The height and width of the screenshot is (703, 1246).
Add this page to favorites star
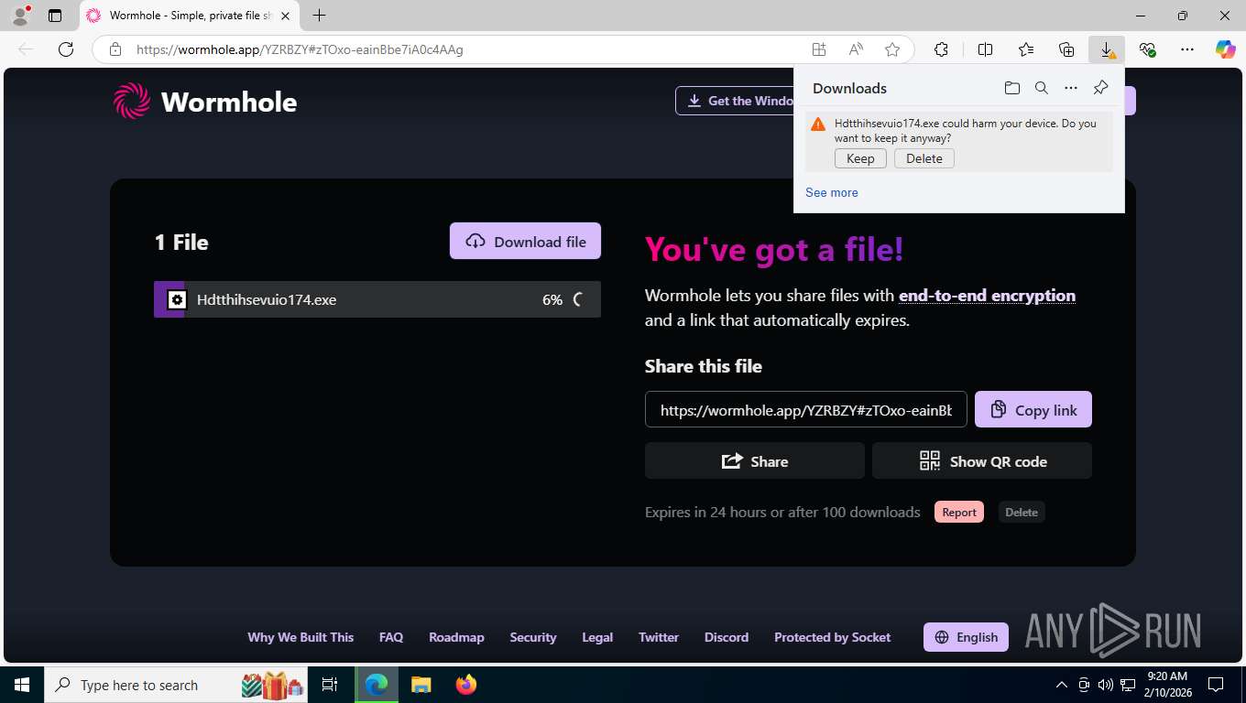(892, 49)
